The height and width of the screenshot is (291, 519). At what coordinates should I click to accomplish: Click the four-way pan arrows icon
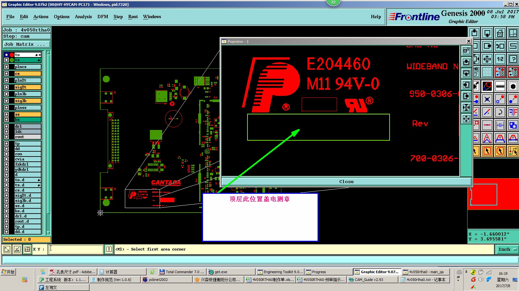pos(487,59)
